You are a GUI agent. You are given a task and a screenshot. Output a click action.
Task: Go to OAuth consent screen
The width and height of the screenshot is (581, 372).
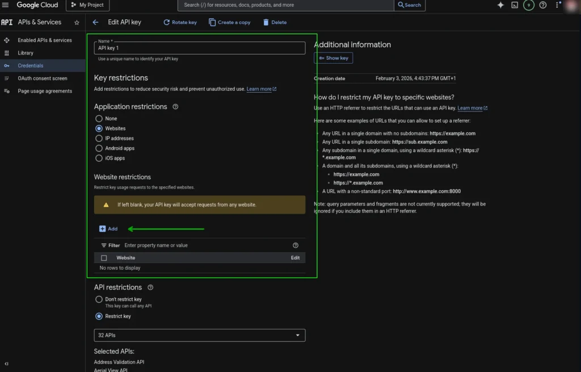[42, 78]
